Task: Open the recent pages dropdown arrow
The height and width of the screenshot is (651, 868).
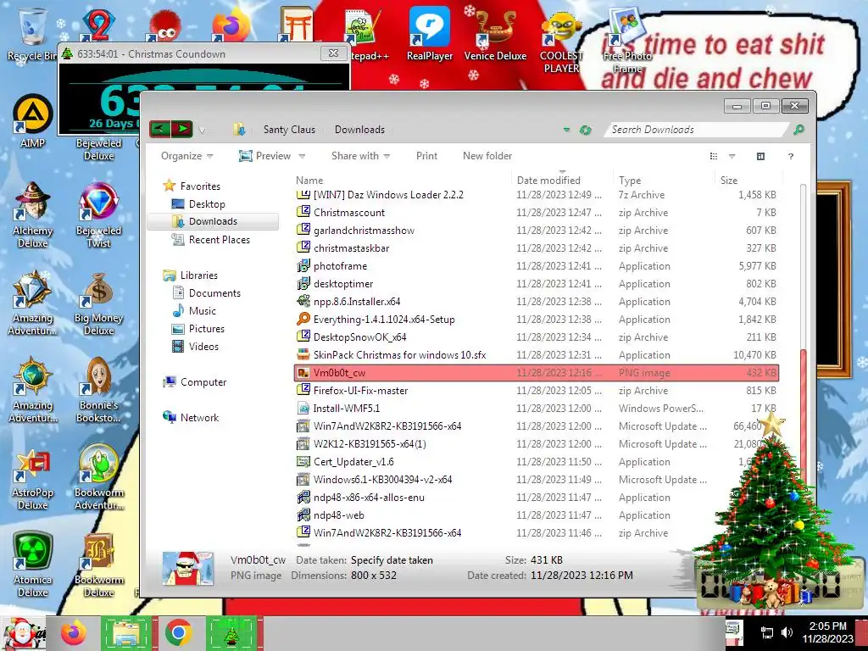Action: point(202,131)
